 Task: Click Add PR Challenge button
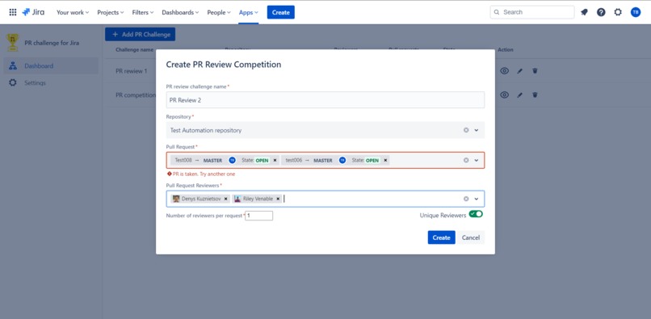click(x=140, y=35)
